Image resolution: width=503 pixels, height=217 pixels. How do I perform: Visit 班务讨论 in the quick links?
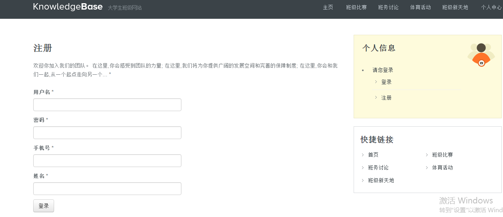point(378,167)
